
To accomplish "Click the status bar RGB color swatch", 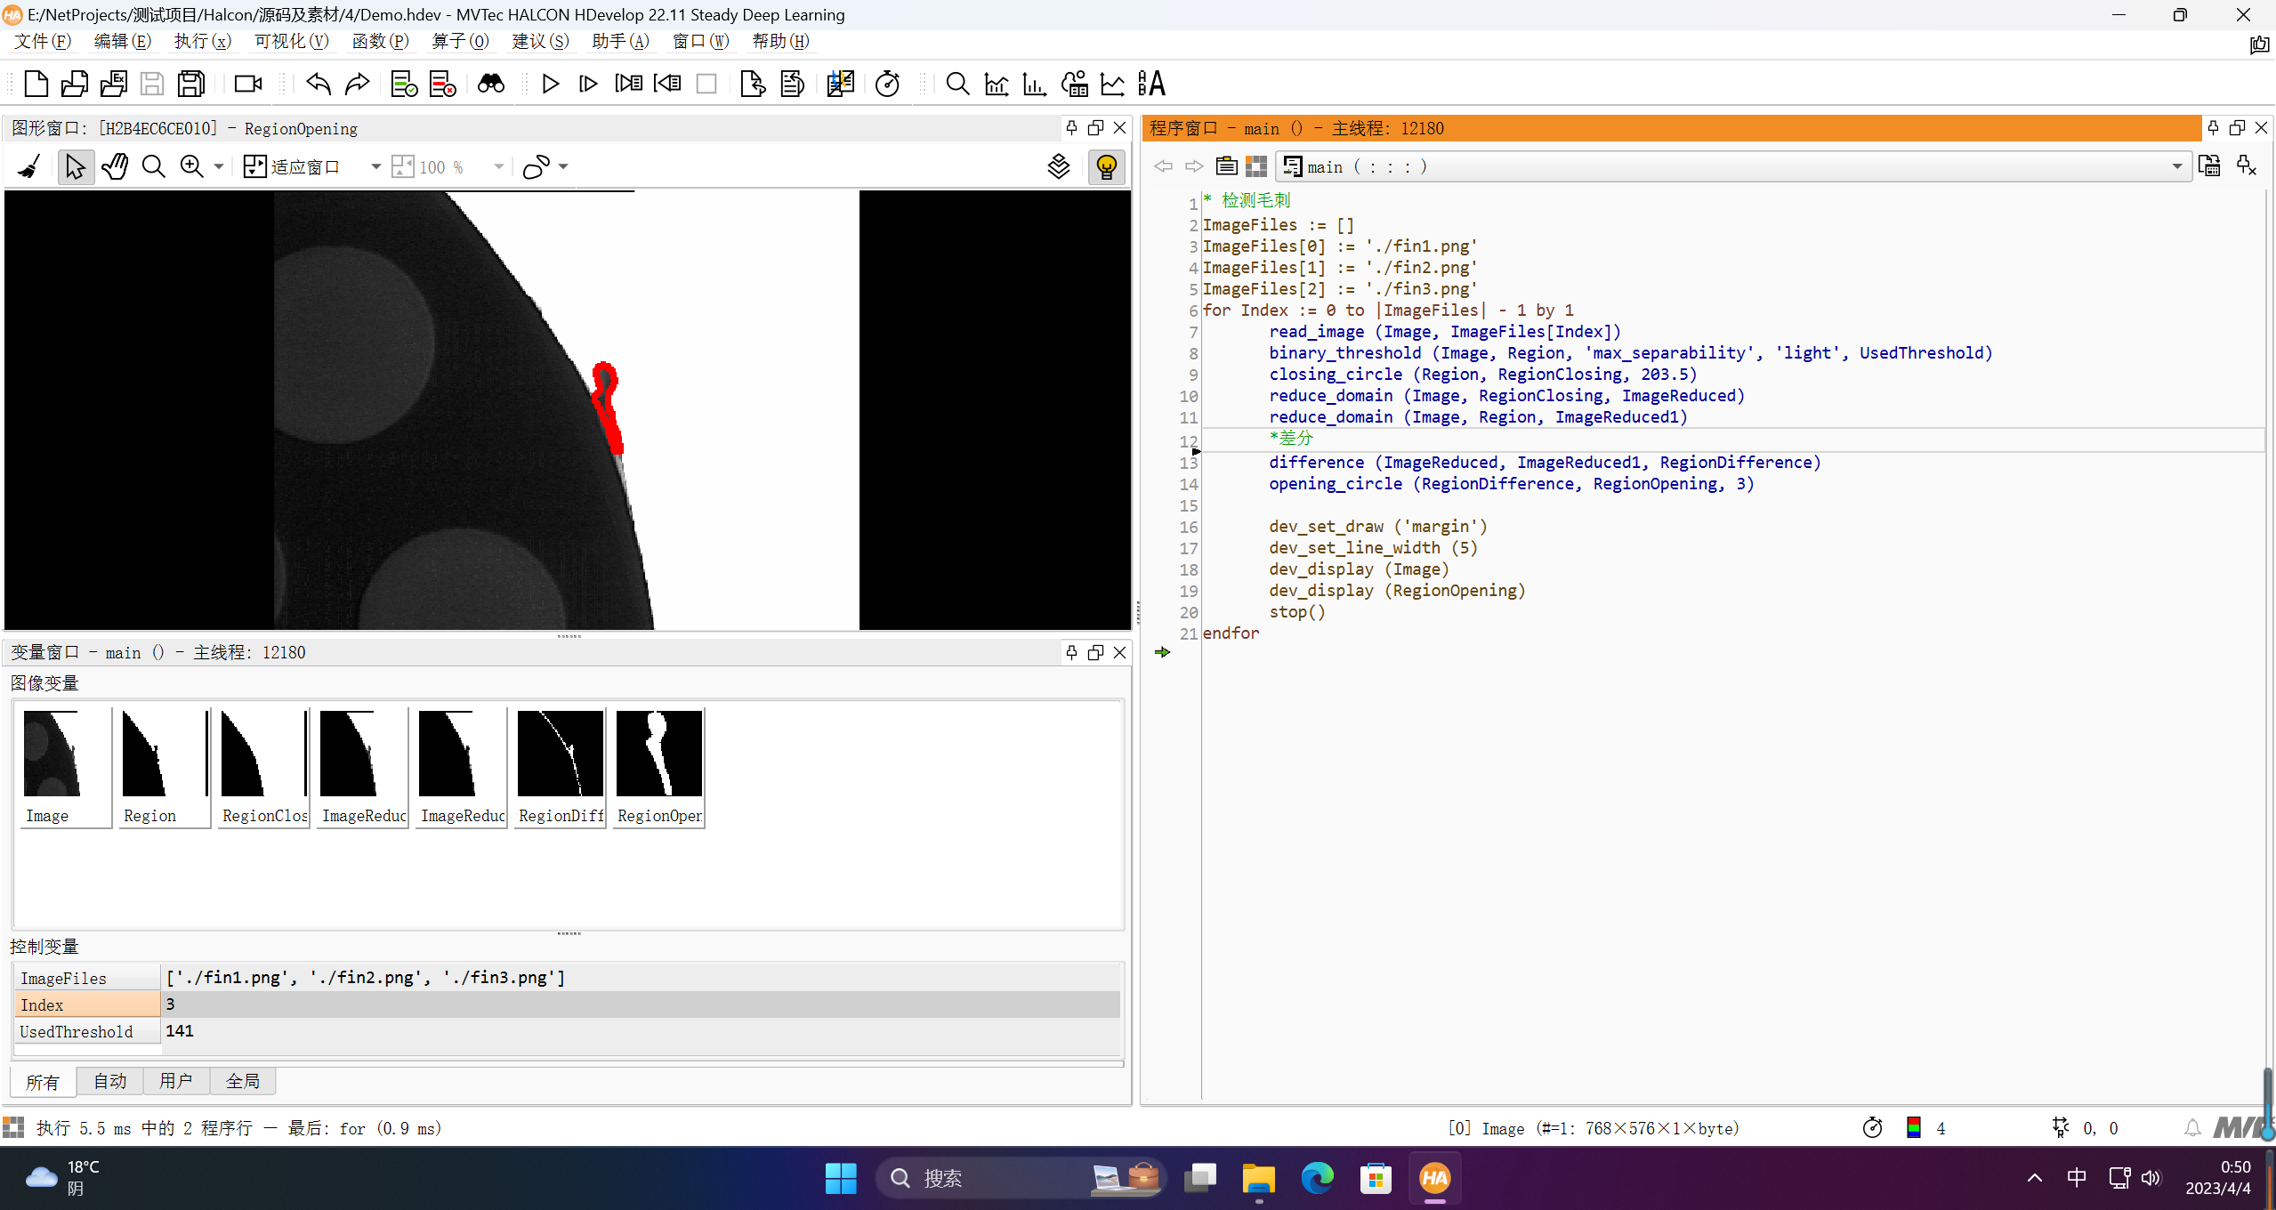I will pyautogui.click(x=1914, y=1128).
